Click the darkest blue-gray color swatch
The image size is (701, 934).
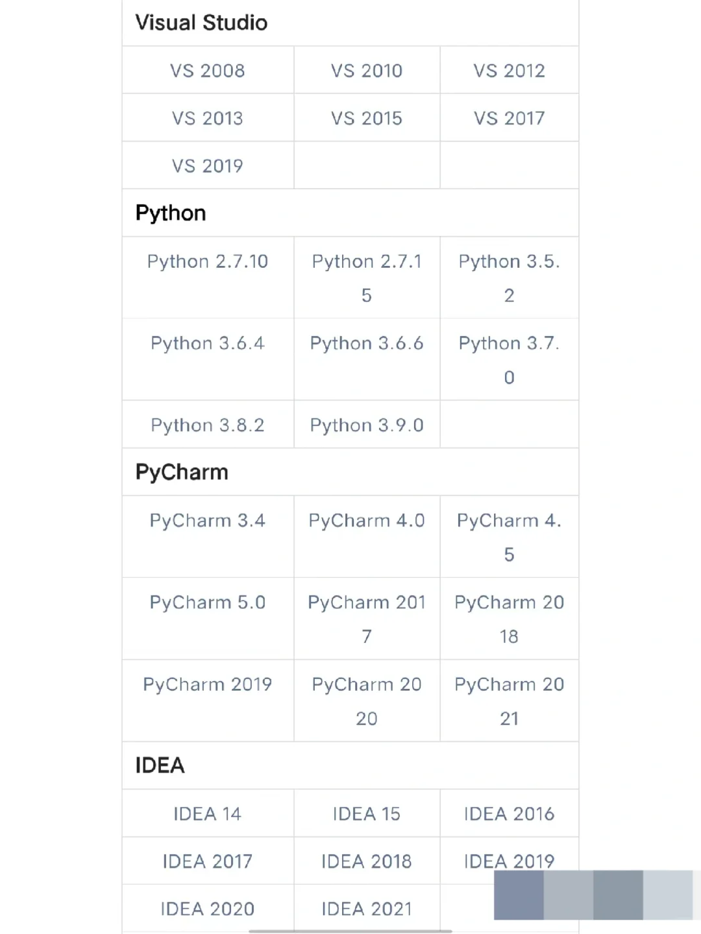tap(519, 895)
